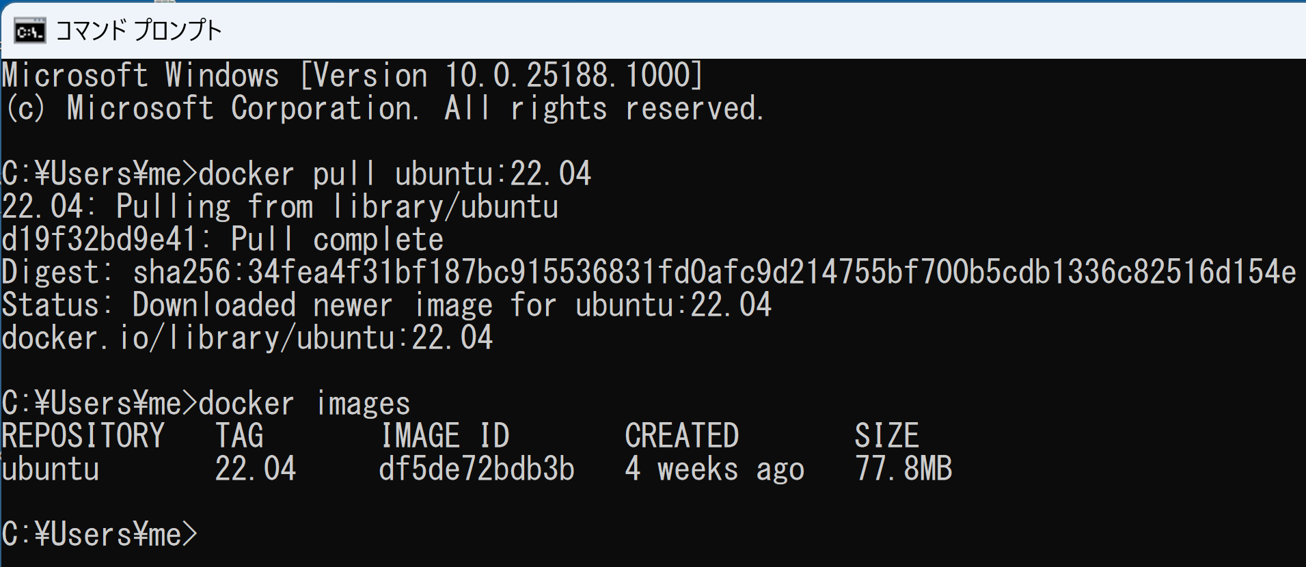The height and width of the screenshot is (567, 1306).
Task: Click the コマンド プロンプト window title text
Action: pyautogui.click(x=139, y=31)
